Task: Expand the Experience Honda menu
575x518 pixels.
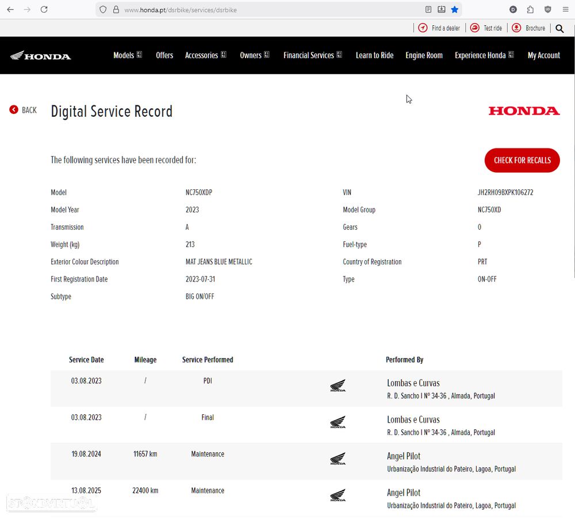Action: (x=484, y=55)
